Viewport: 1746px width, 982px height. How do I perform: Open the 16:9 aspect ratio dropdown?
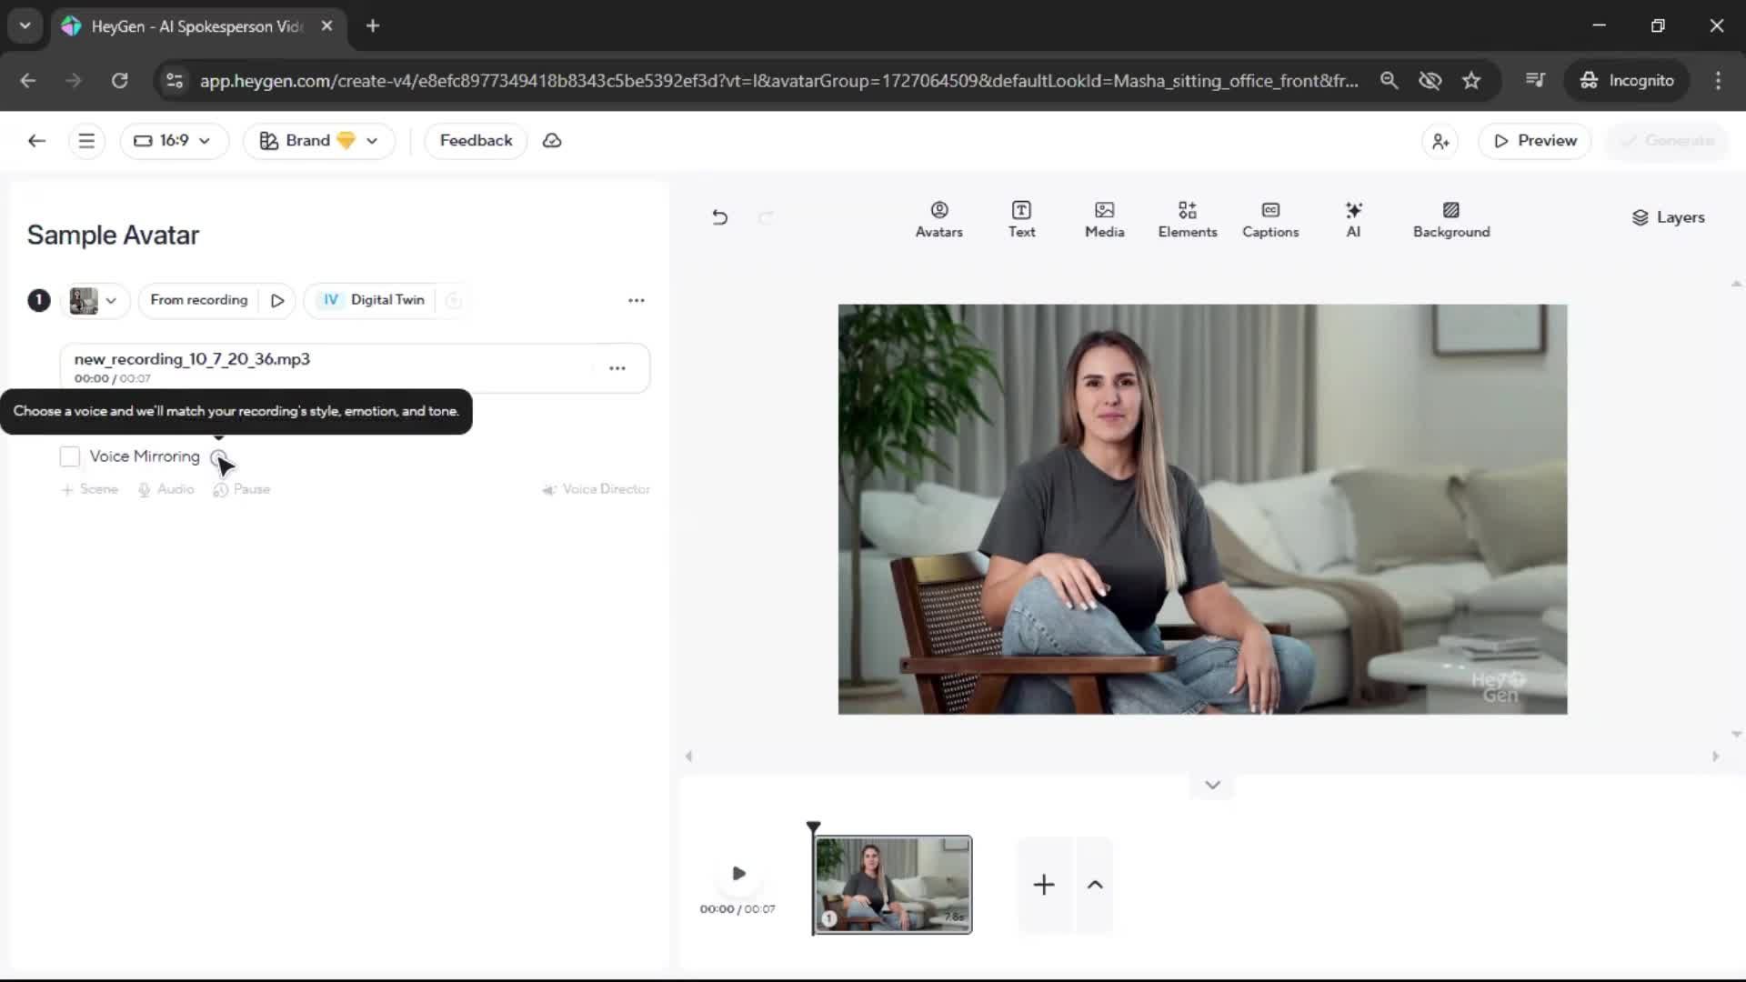tap(173, 141)
